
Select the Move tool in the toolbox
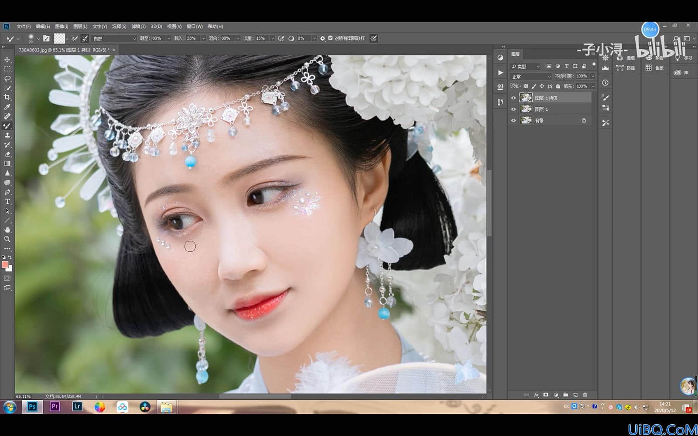coord(7,60)
